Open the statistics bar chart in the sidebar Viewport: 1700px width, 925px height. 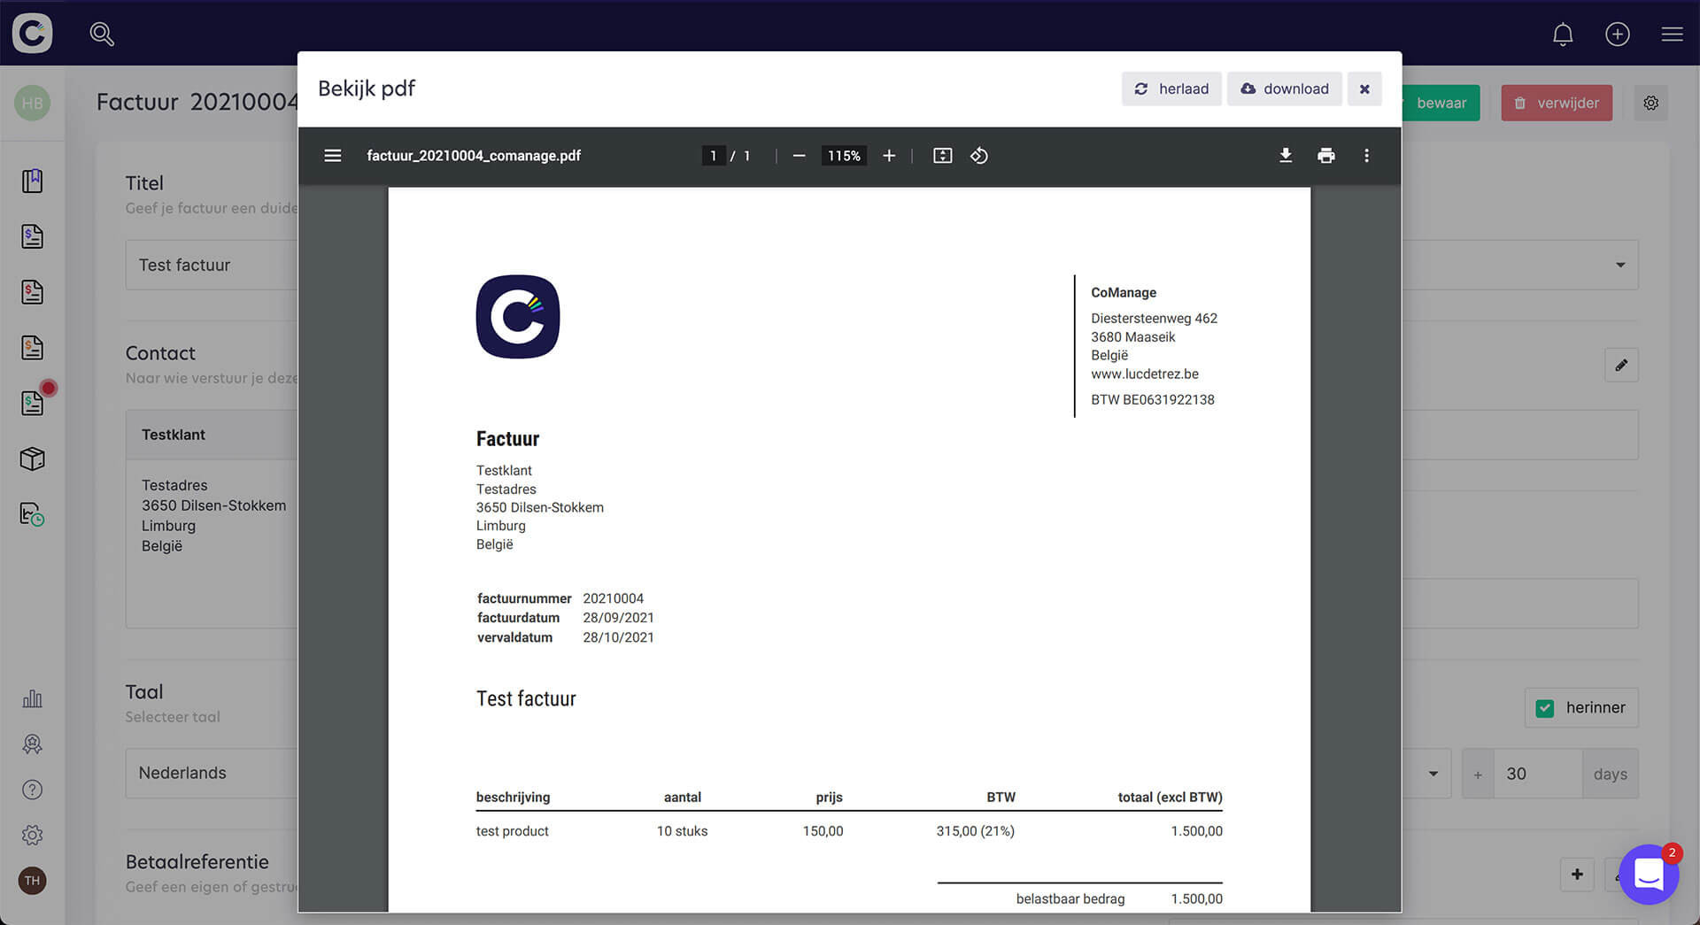(33, 698)
